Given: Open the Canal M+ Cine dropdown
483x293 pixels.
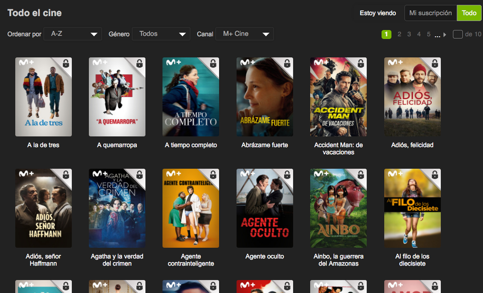Looking at the screenshot, I should coord(245,34).
